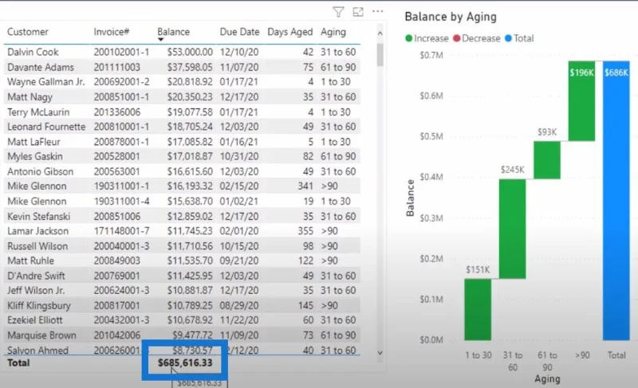Select the Myles Gaskin customer cell

35,156
